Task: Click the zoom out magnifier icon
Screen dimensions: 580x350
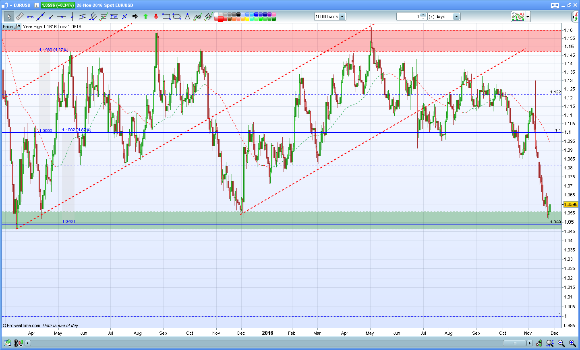Action: 561,343
